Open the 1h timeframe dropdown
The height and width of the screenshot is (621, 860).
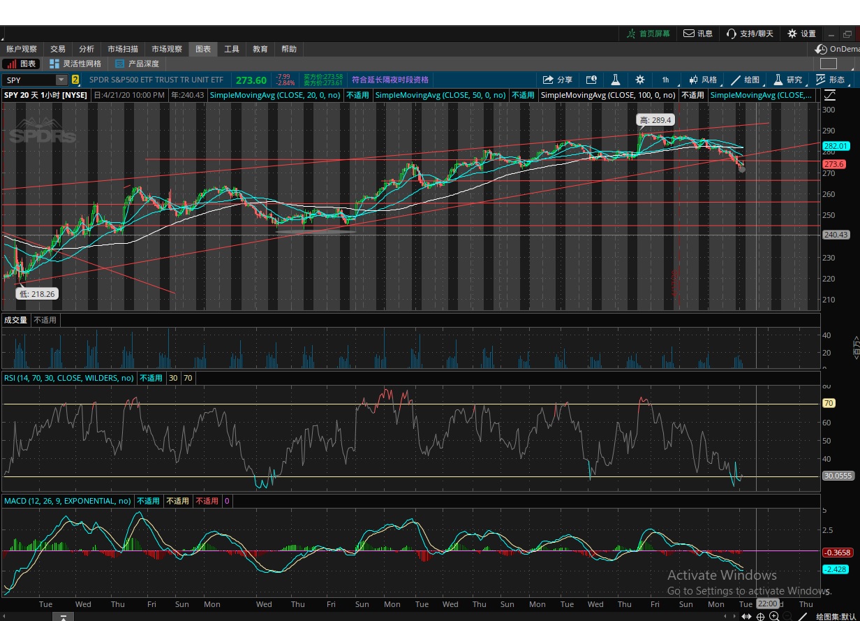(x=665, y=80)
